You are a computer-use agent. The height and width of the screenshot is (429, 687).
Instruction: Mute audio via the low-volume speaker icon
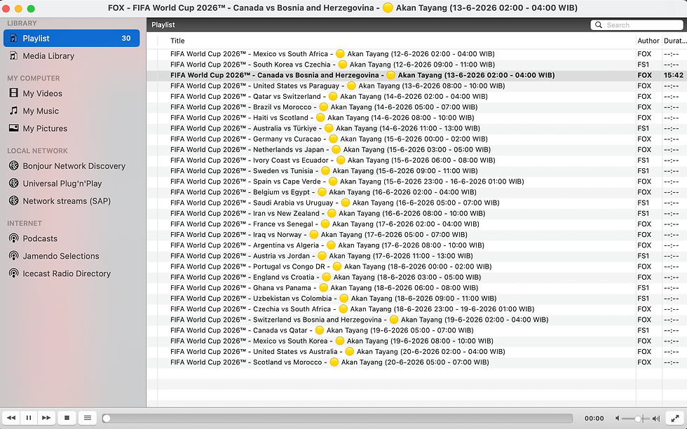[617, 418]
